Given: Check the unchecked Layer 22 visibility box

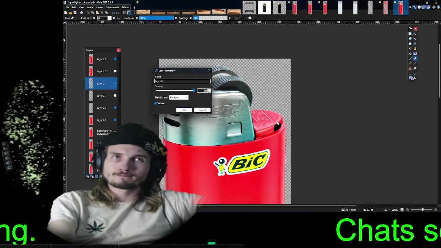Looking at the screenshot, I should tap(115, 71).
